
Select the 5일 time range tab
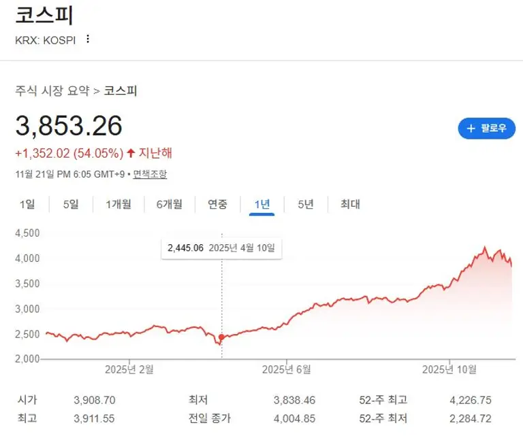point(71,204)
